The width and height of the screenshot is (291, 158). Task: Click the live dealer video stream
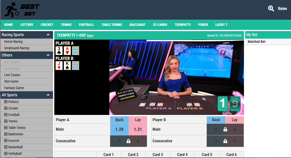coord(176,78)
